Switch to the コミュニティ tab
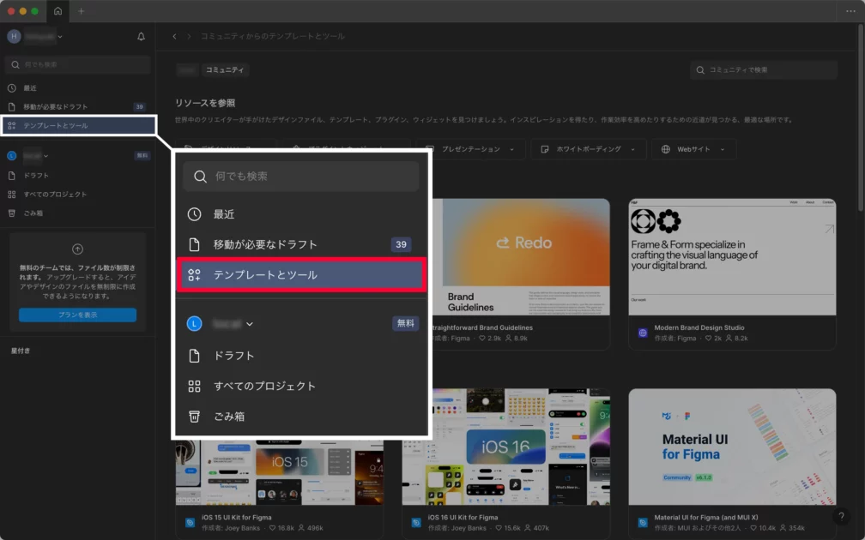Image resolution: width=865 pixels, height=540 pixels. point(224,69)
